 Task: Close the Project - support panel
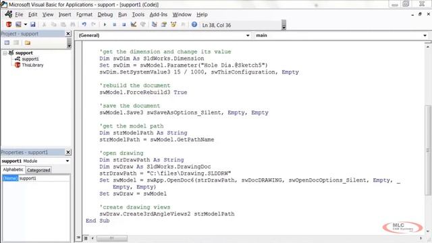pos(68,34)
